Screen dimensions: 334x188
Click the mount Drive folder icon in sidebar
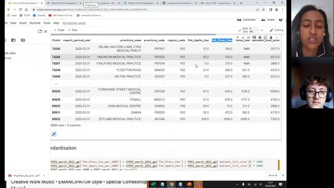(14, 40)
